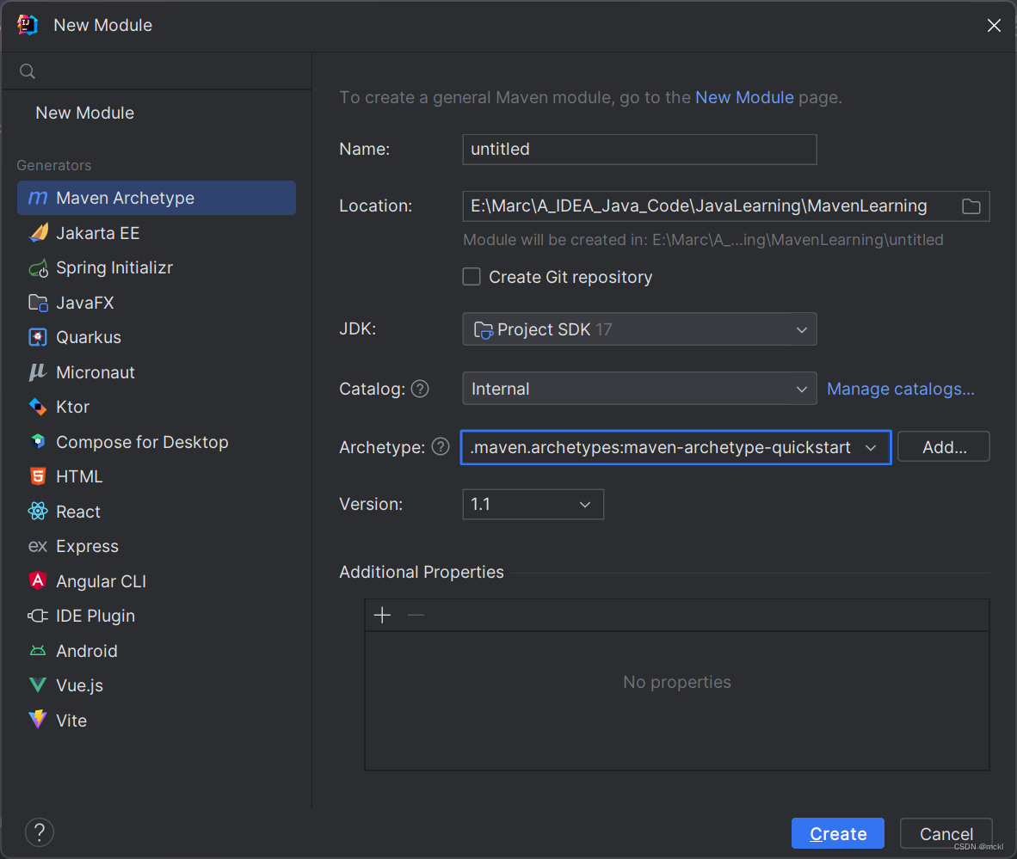1017x859 pixels.
Task: Pick the Micronaut generator entry
Action: click(x=157, y=372)
